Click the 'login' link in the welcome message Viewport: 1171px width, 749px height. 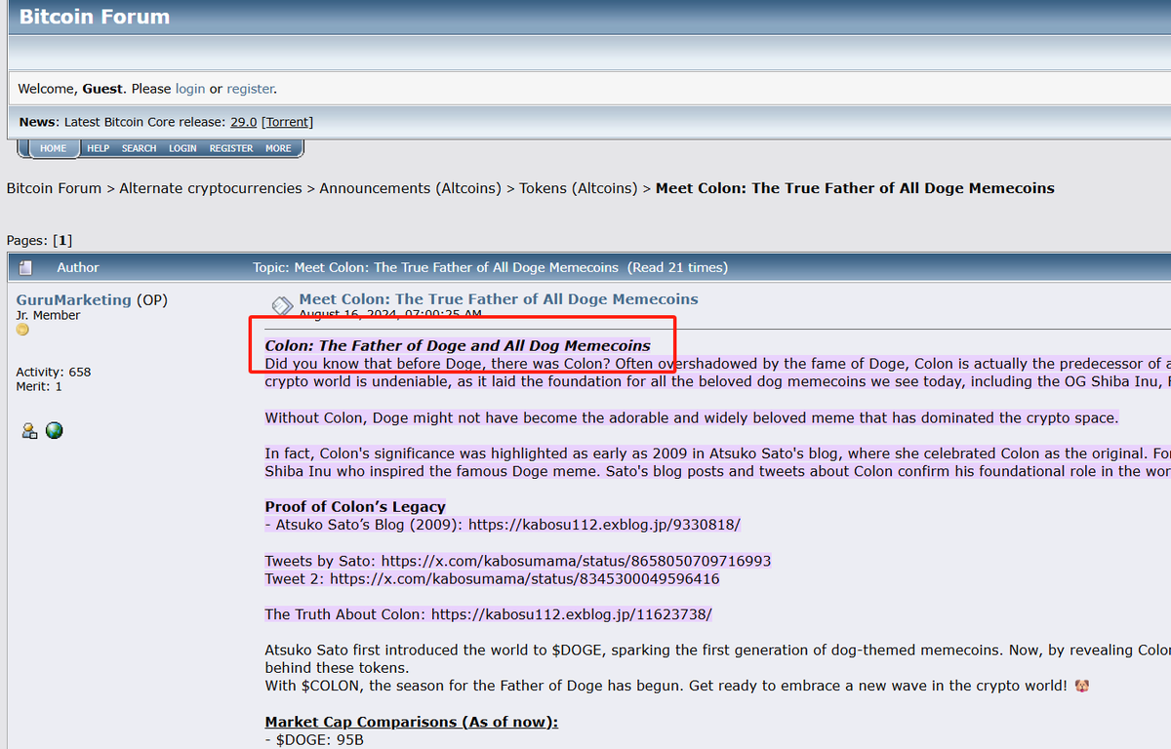coord(190,89)
